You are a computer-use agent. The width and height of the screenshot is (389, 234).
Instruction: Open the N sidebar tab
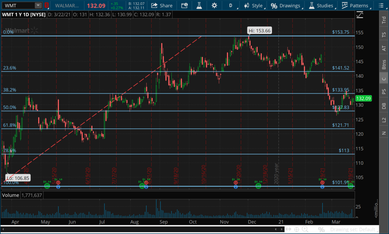point(384,133)
